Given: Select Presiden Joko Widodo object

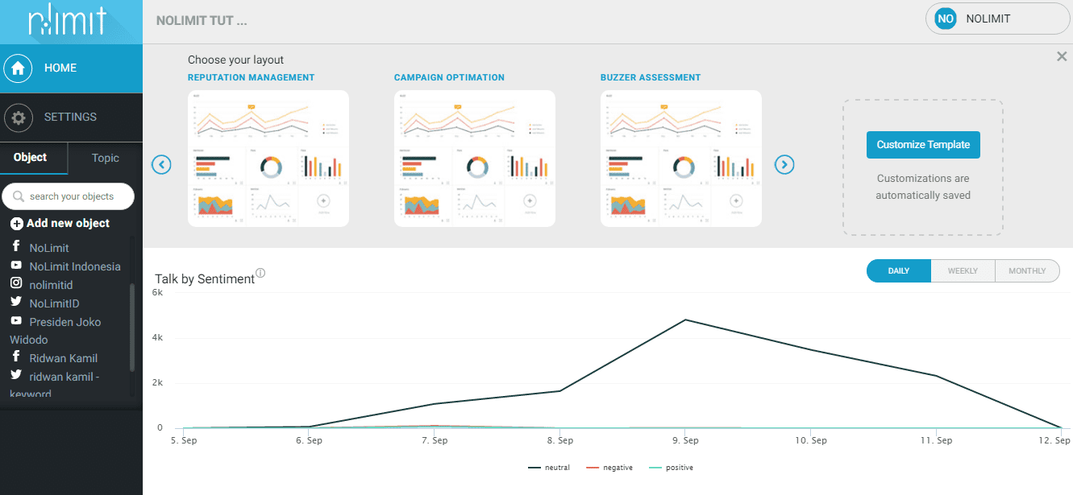Looking at the screenshot, I should (x=56, y=331).
